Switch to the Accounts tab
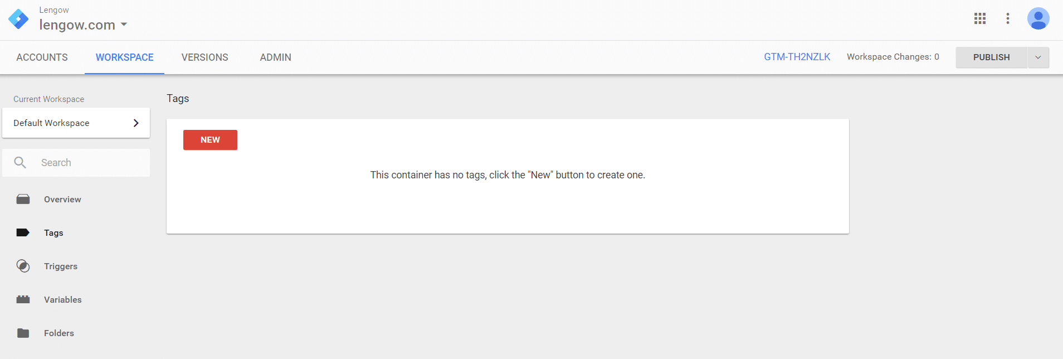 [x=42, y=57]
